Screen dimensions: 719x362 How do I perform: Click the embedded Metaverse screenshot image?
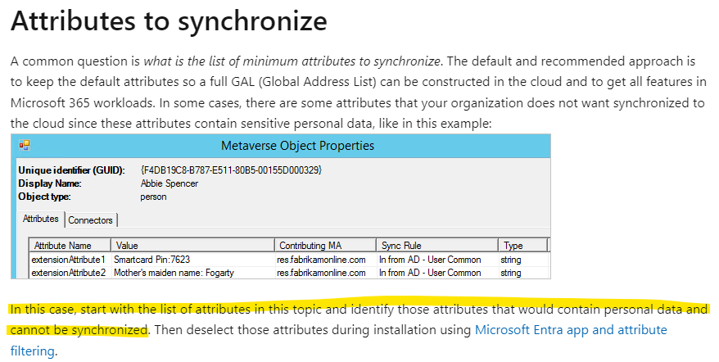[281, 206]
